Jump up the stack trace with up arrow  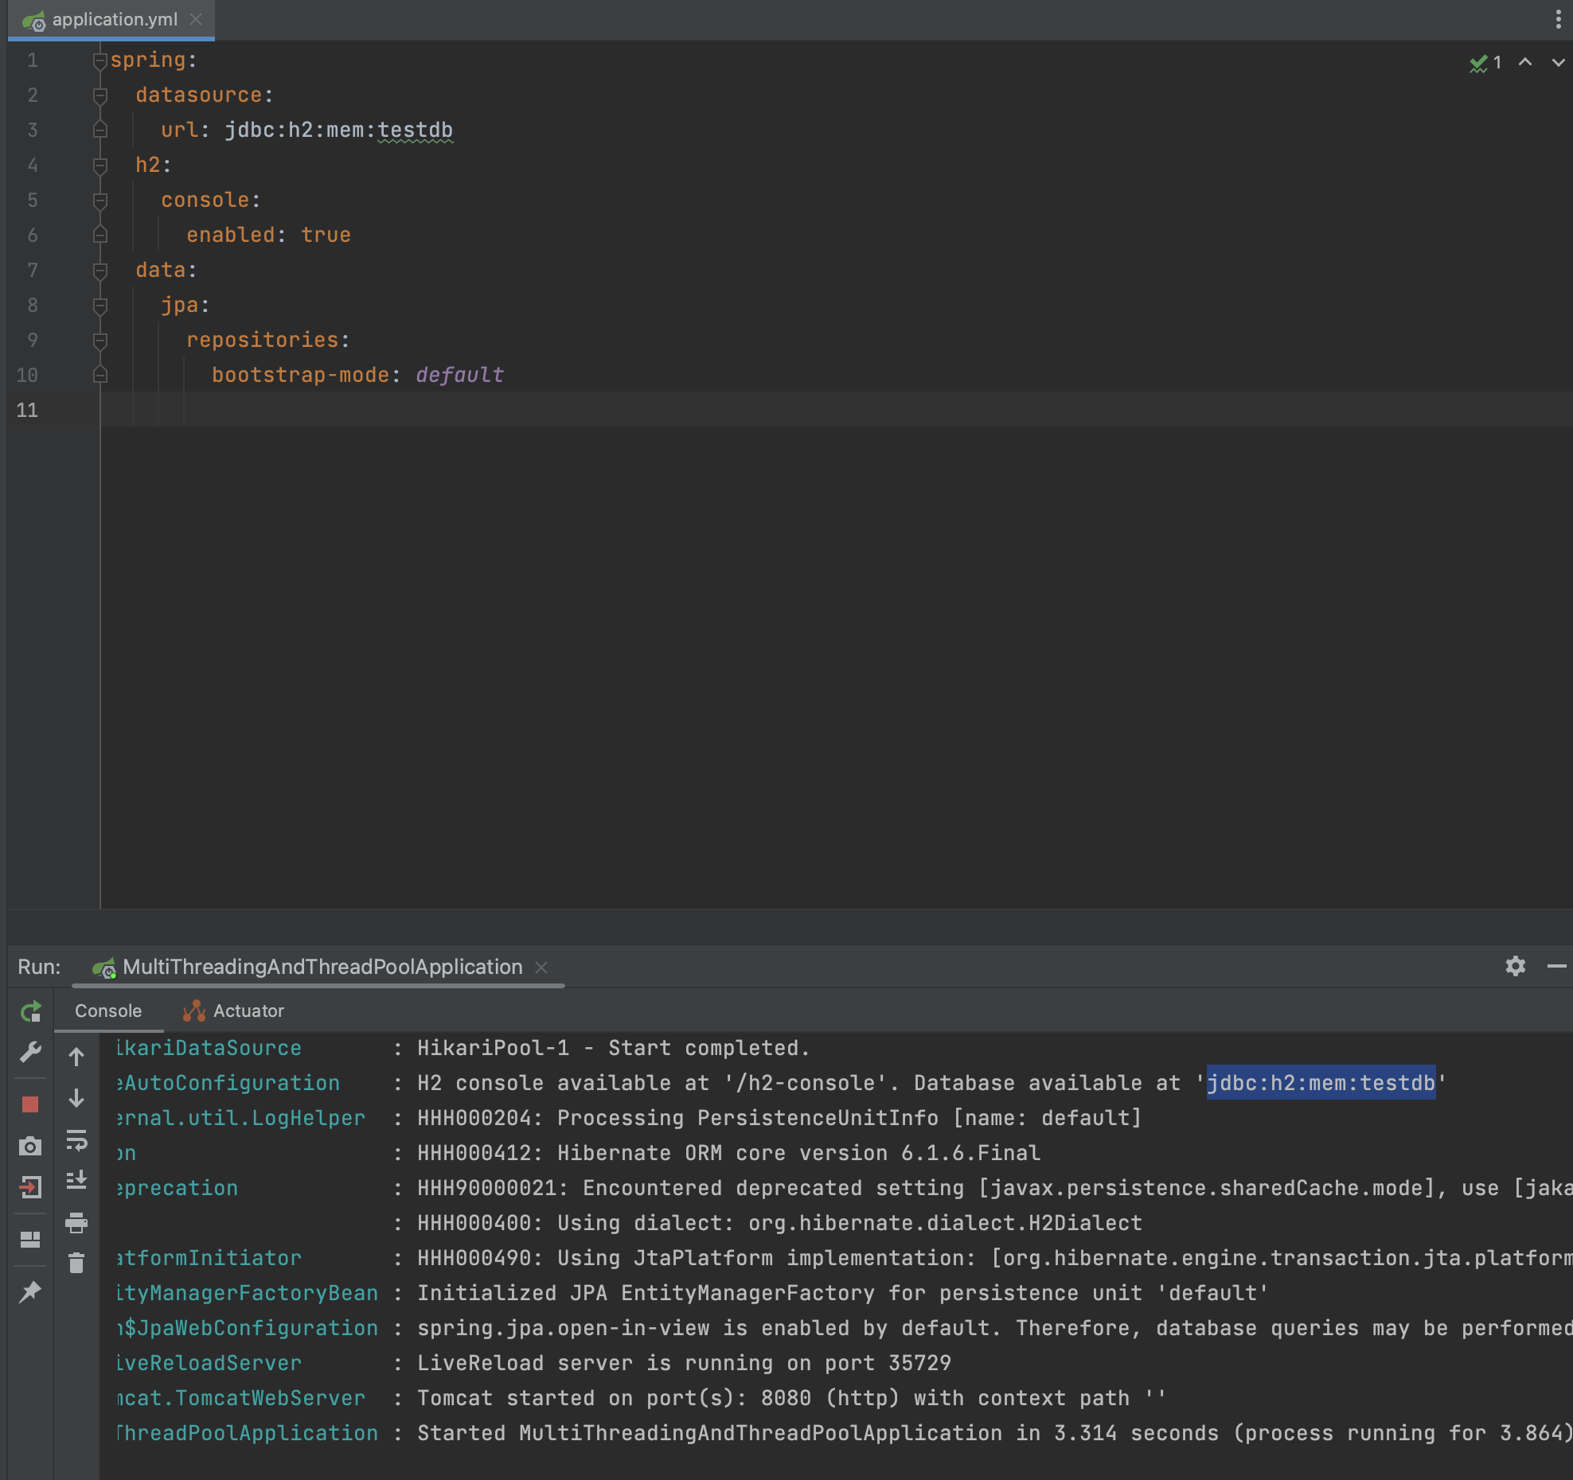coord(76,1057)
